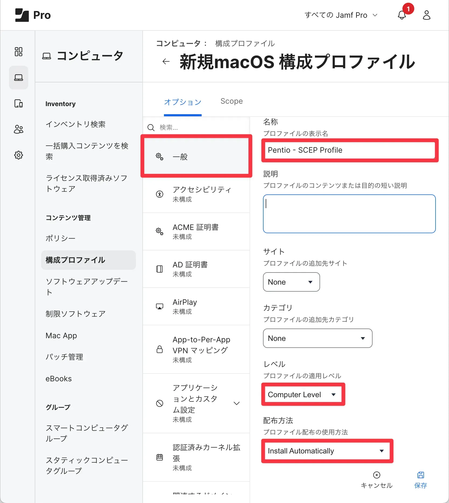The height and width of the screenshot is (503, 449).
Task: Change the Computer Level dropdown
Action: coord(303,394)
